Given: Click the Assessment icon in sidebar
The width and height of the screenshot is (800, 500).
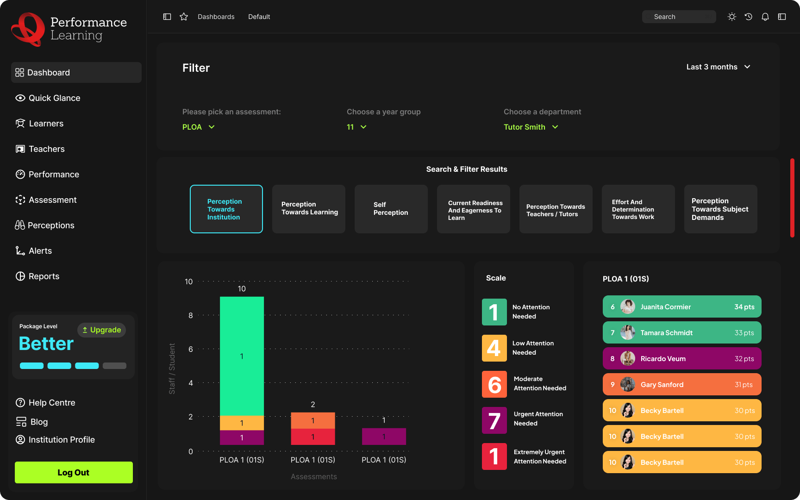Looking at the screenshot, I should click(20, 200).
